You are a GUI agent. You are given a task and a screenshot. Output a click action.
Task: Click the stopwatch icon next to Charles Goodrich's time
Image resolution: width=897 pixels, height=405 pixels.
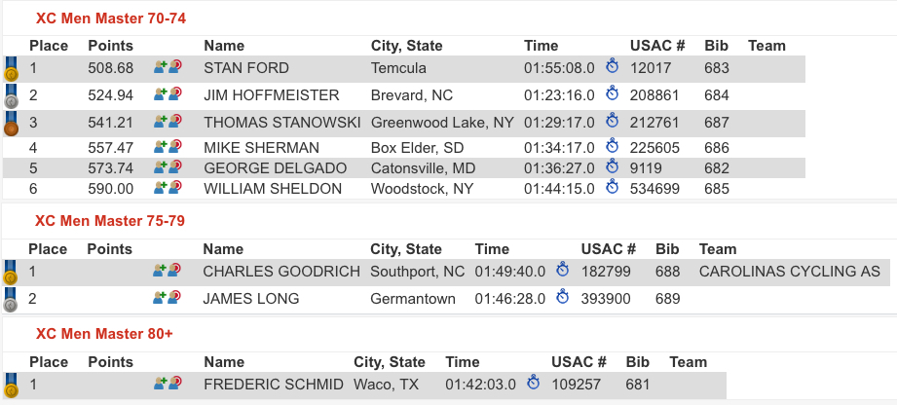click(563, 271)
